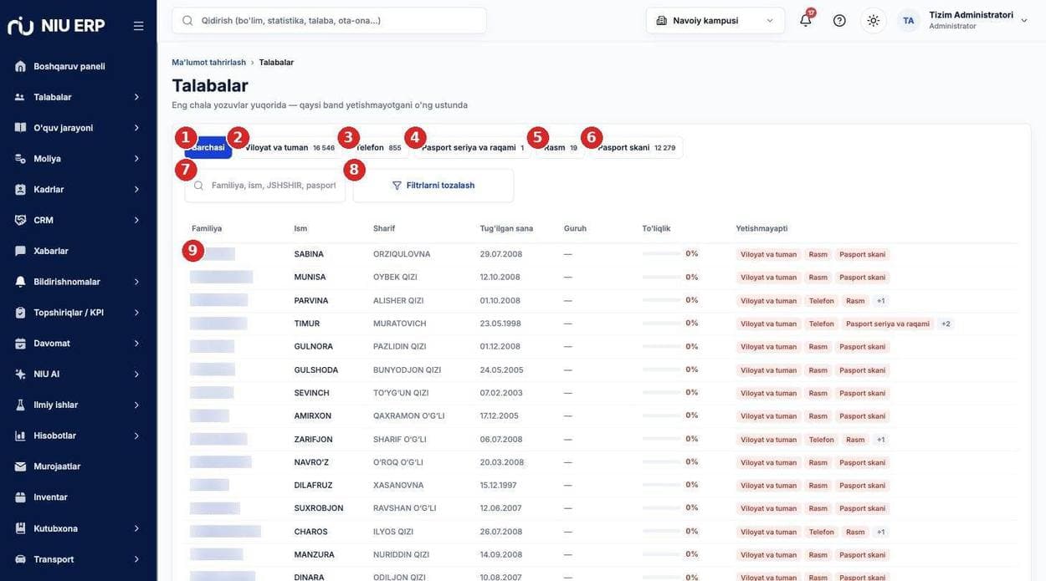The height and width of the screenshot is (581, 1046).
Task: Click the Hisobotlar chart icon
Action: [x=20, y=436]
